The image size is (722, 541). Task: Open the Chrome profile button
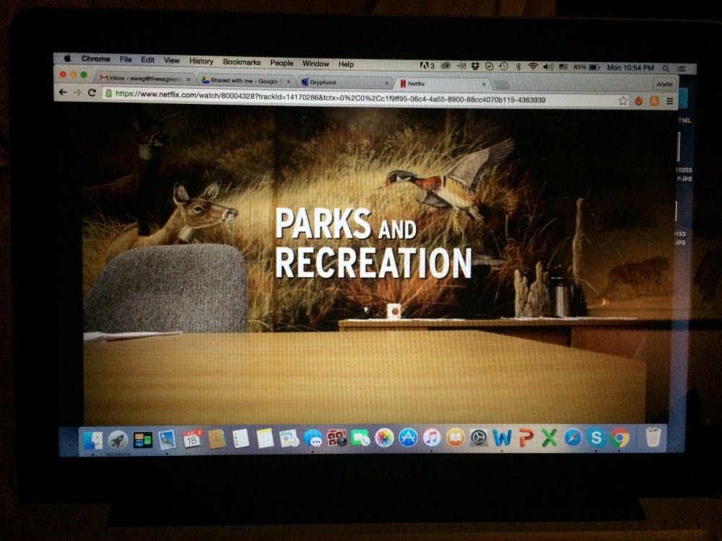tap(664, 84)
